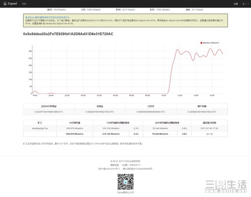Viewport: 251px width, 197px height.
Task: Click the 18:00 label on chart x-axis
Action: click(x=35, y=96)
